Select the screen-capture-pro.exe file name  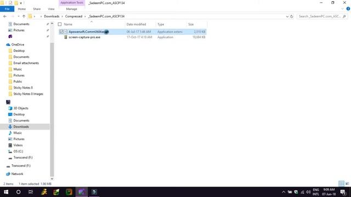(84, 37)
